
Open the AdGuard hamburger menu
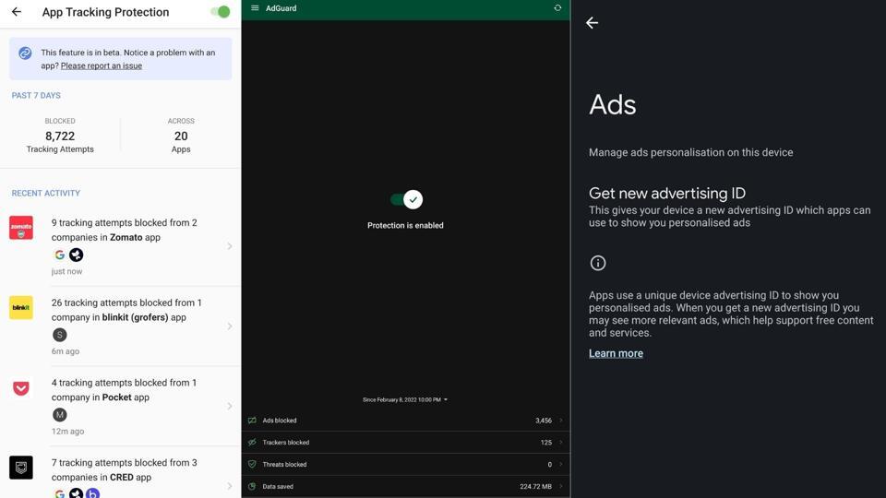tap(255, 8)
